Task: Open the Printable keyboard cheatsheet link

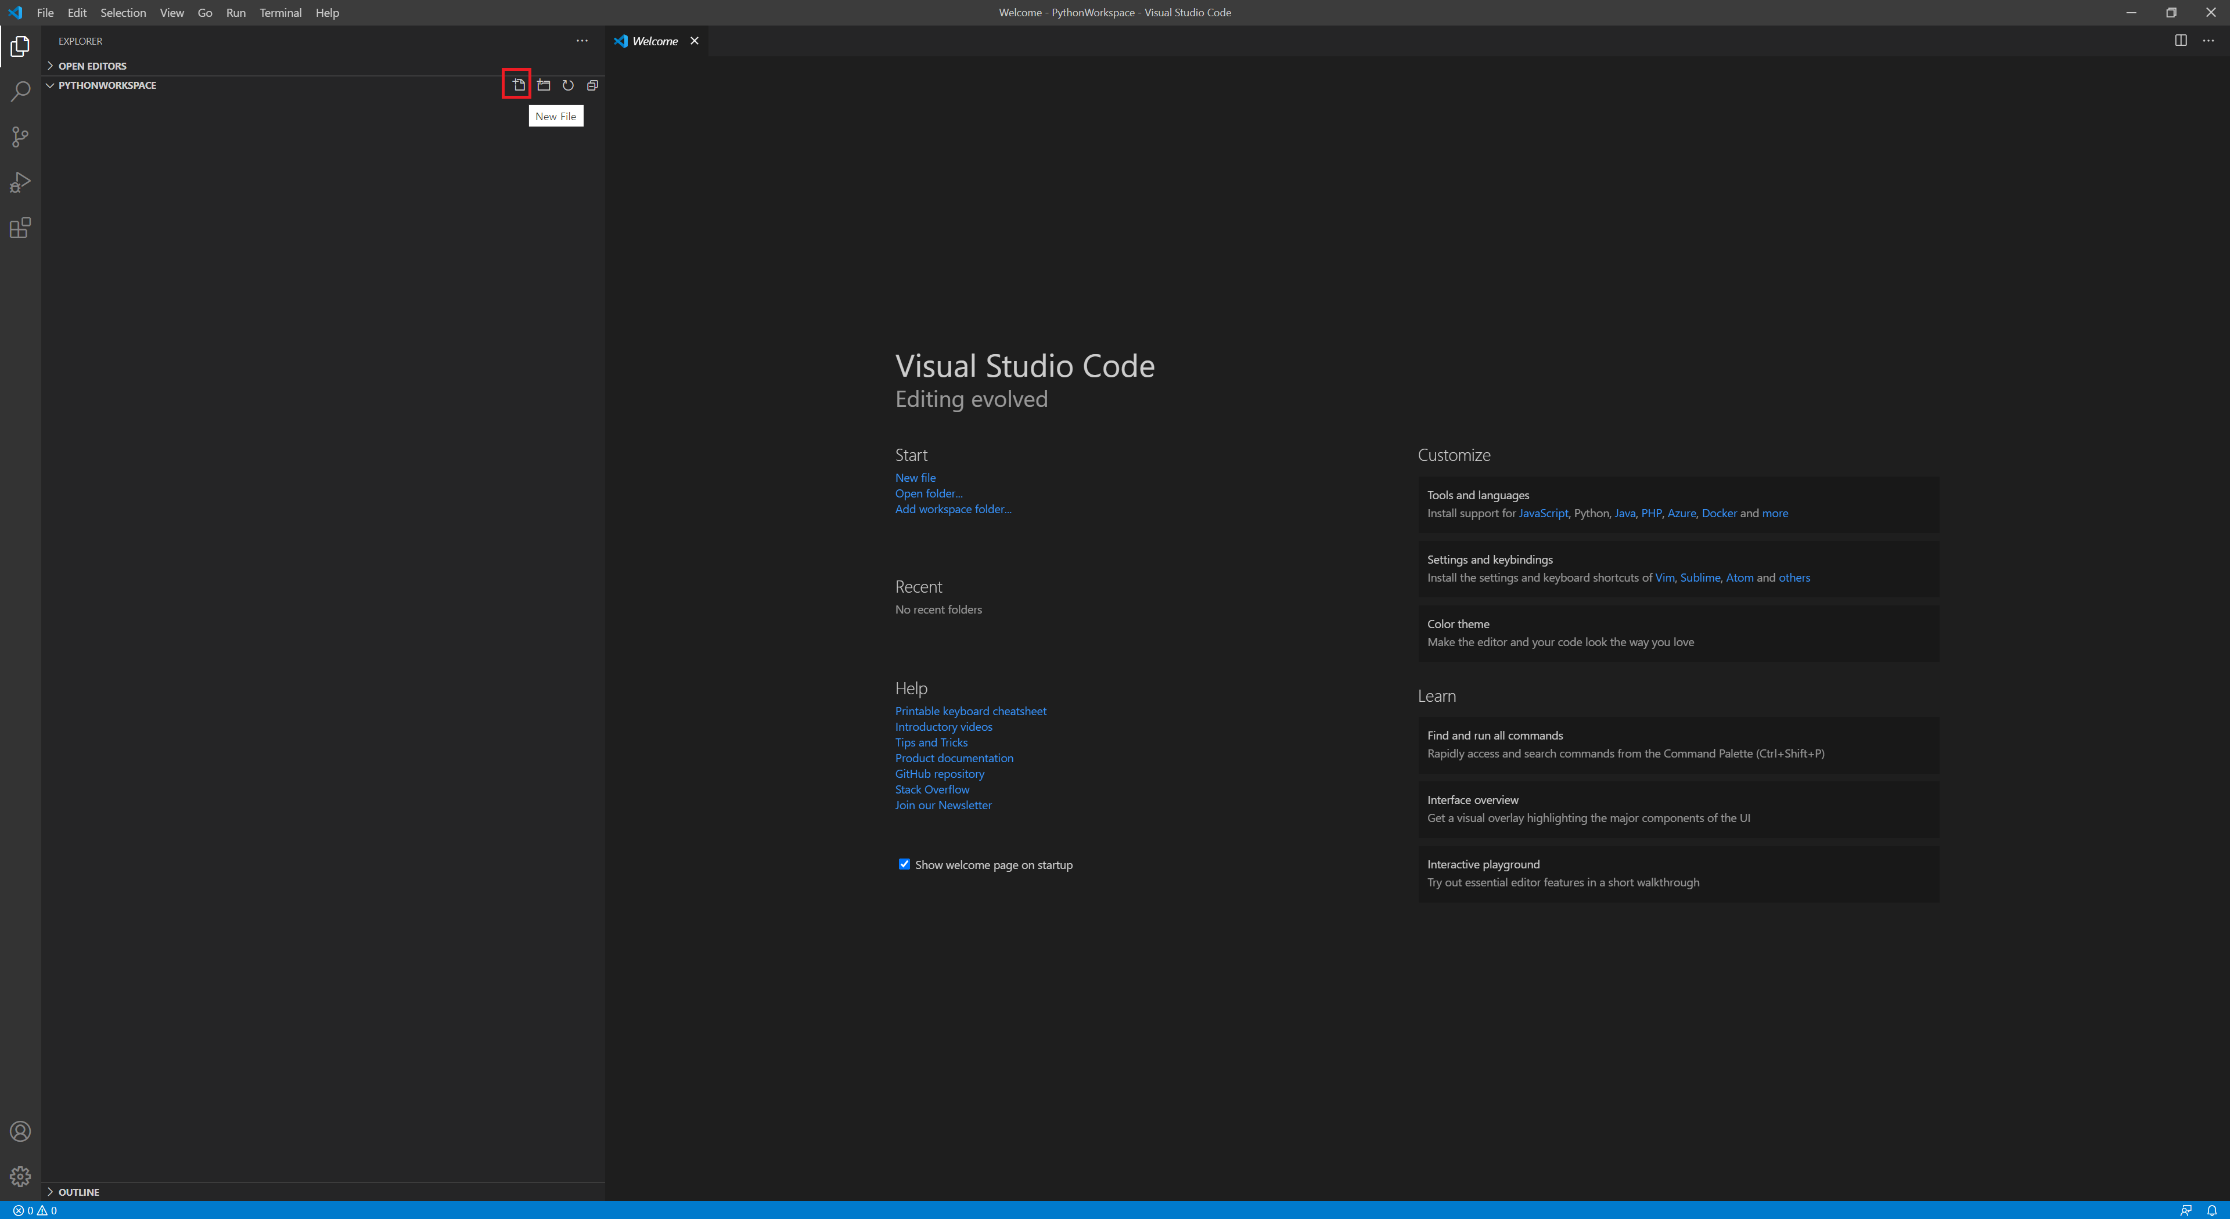Action: click(970, 711)
